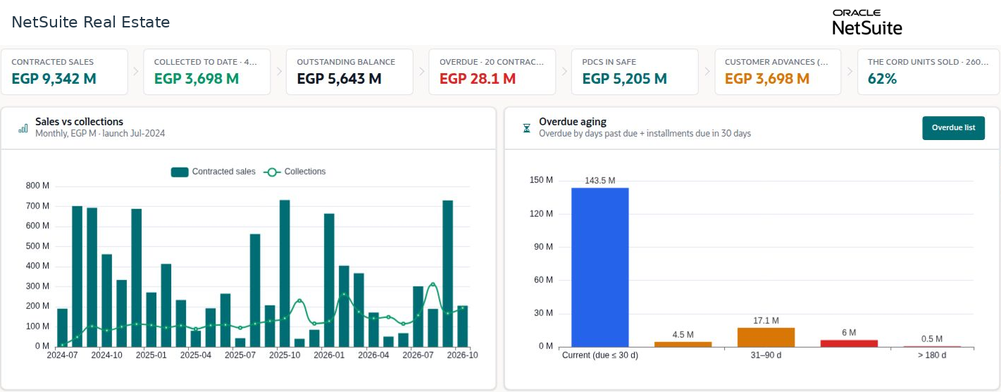Open the PDCs In Safe KPI card
Image resolution: width=1001 pixels, height=392 pixels.
635,72
